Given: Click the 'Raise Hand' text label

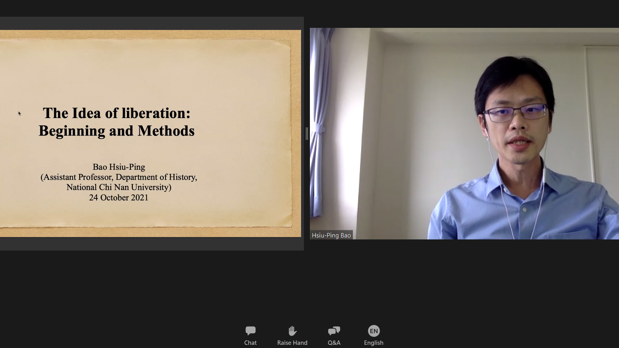Looking at the screenshot, I should [292, 343].
